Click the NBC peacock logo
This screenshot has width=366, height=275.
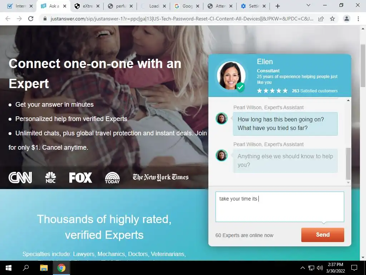(50, 178)
